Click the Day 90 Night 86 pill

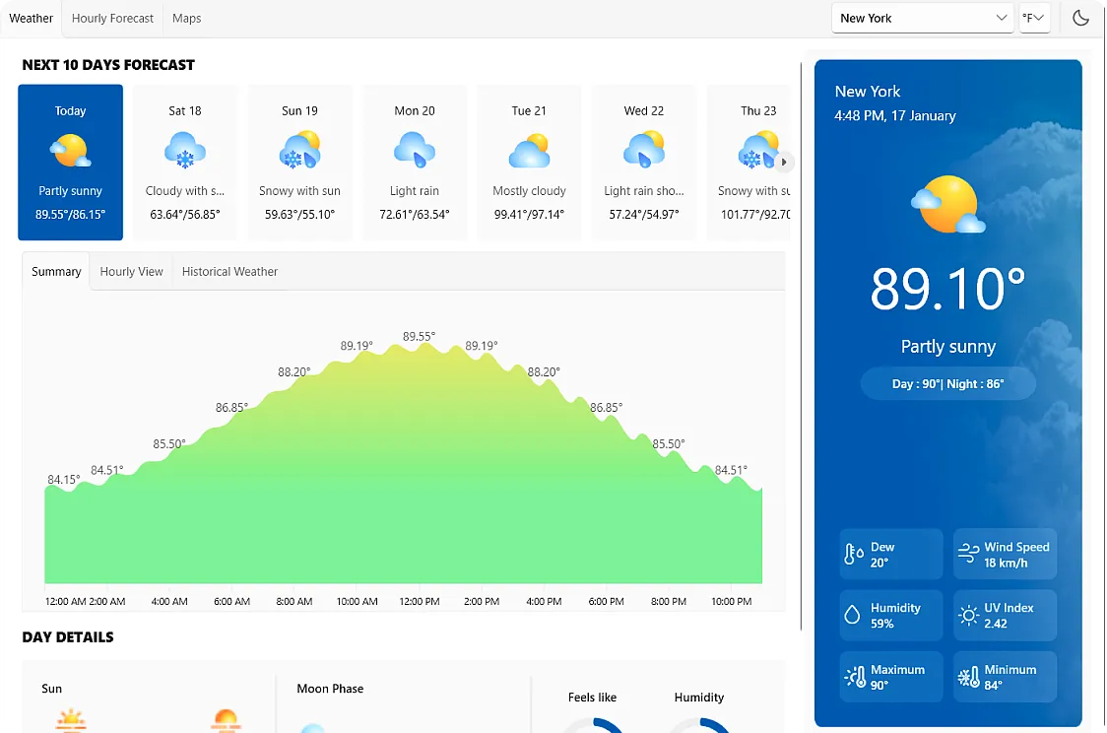947,383
